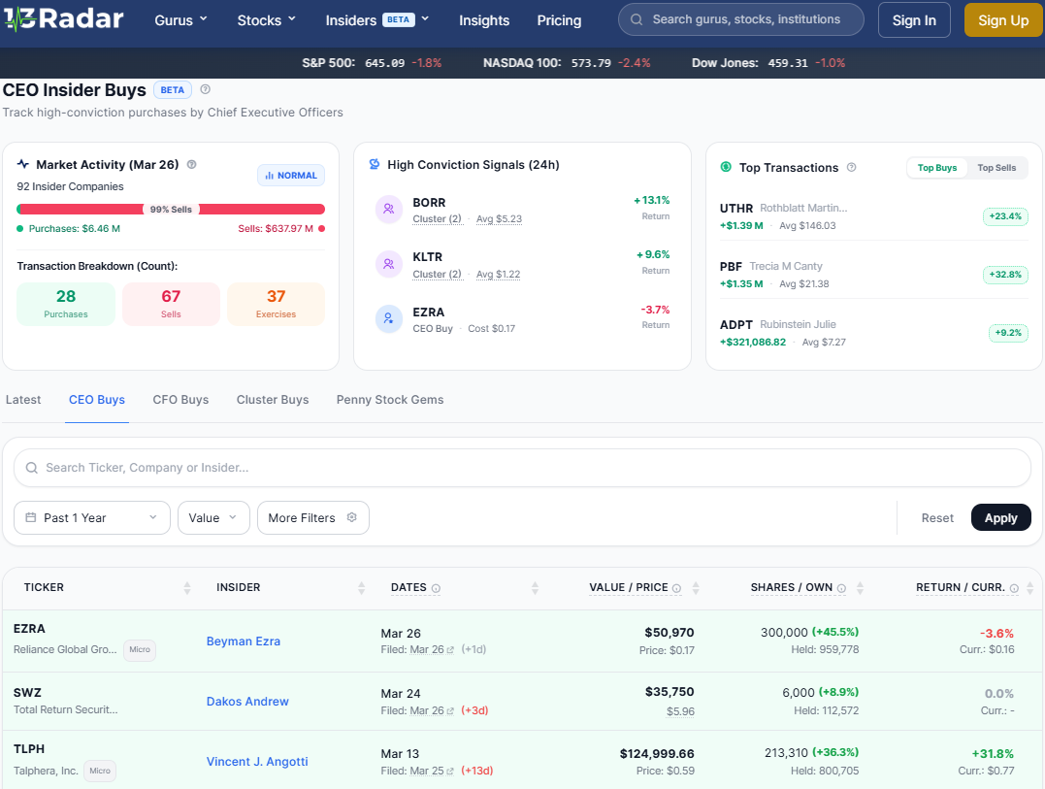
Task: Click the ADPT top transaction ticker
Action: click(735, 324)
